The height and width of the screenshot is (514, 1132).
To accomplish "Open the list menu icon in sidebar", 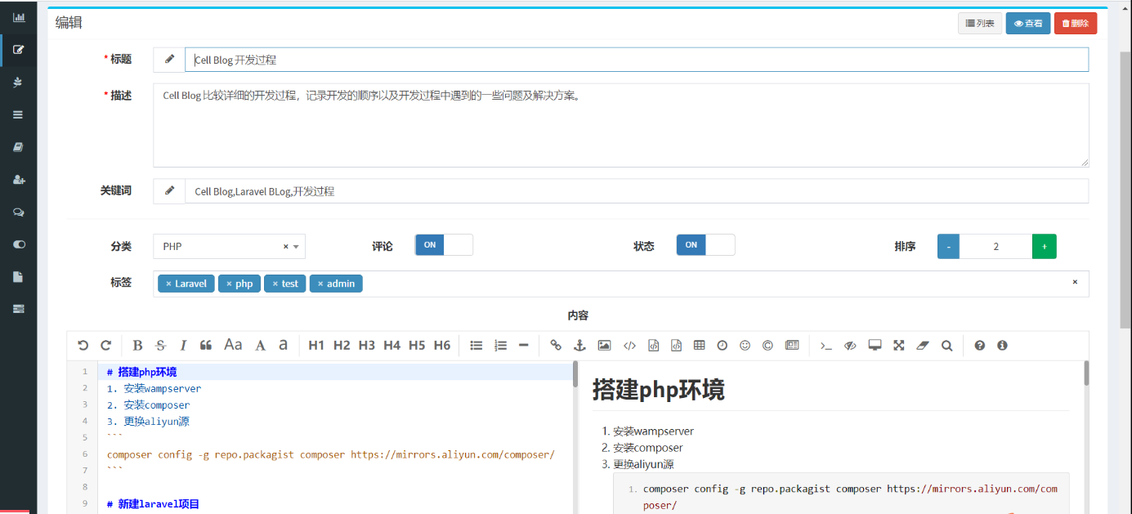I will click(18, 114).
